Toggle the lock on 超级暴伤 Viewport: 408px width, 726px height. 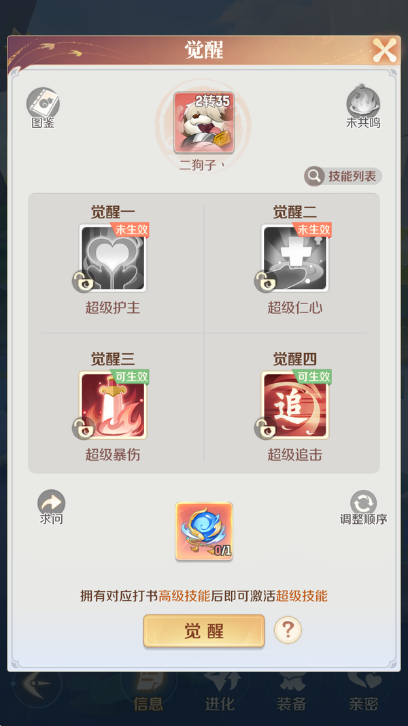coord(83,428)
